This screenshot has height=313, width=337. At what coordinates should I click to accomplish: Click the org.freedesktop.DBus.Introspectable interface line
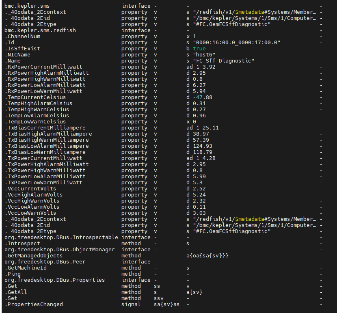coord(61,237)
